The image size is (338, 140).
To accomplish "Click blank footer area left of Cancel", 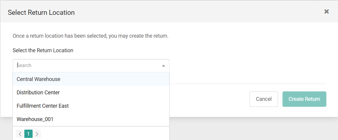I will (208, 99).
